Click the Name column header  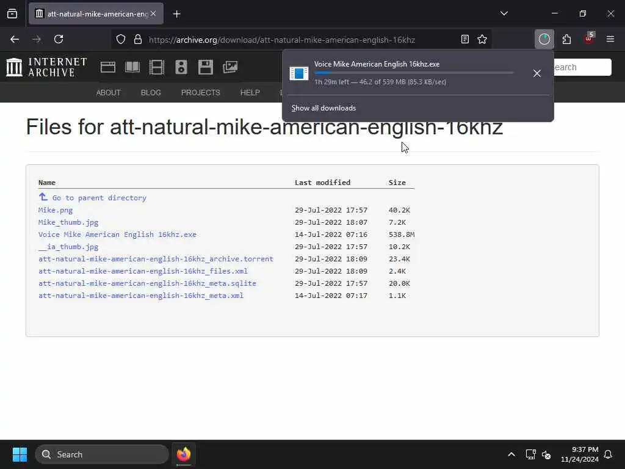46,182
